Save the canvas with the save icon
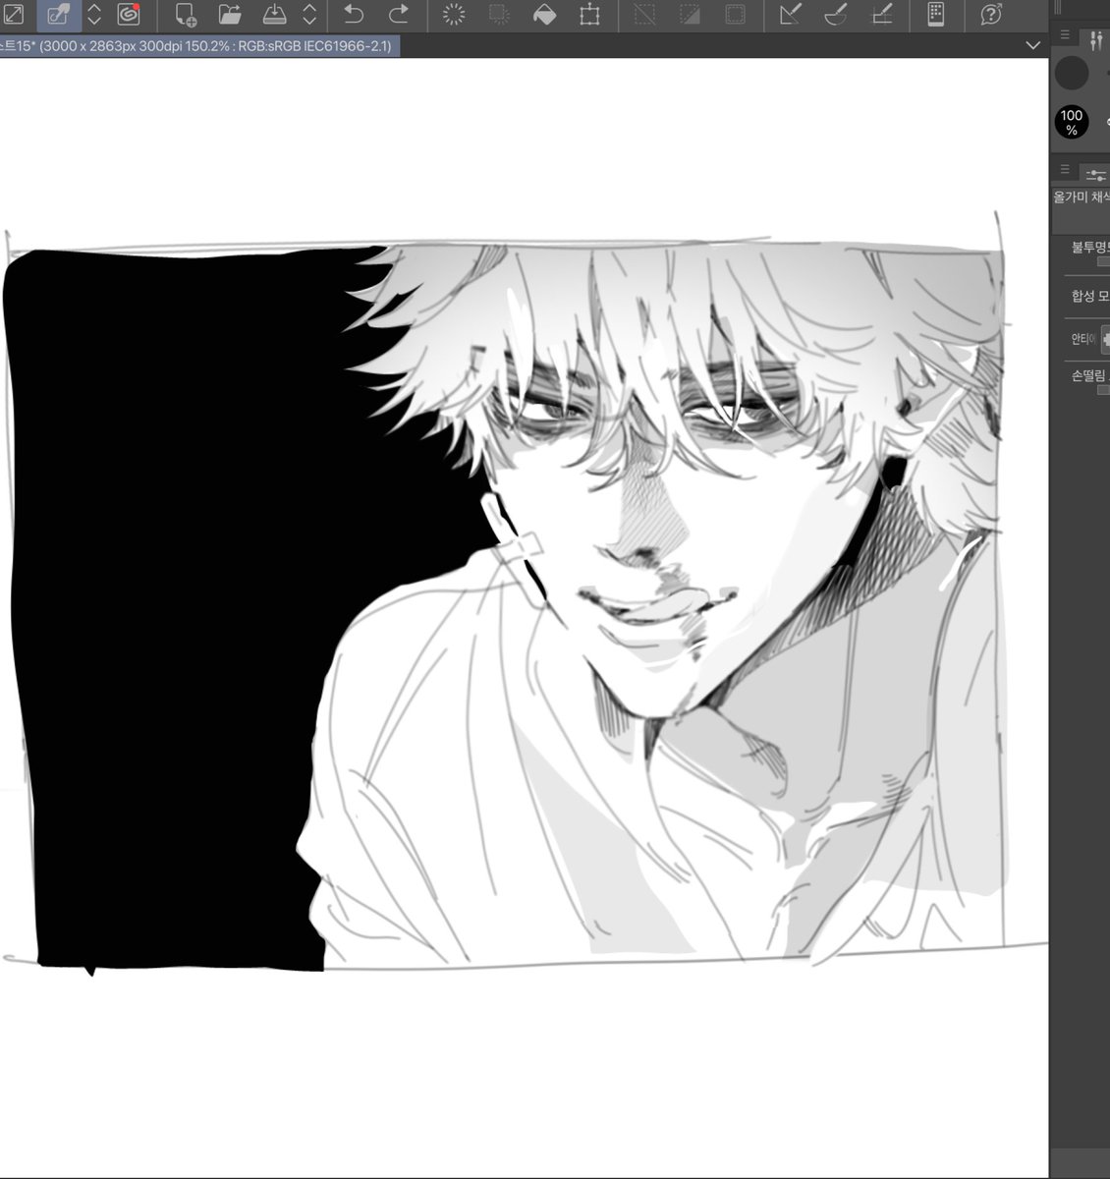 [x=276, y=15]
